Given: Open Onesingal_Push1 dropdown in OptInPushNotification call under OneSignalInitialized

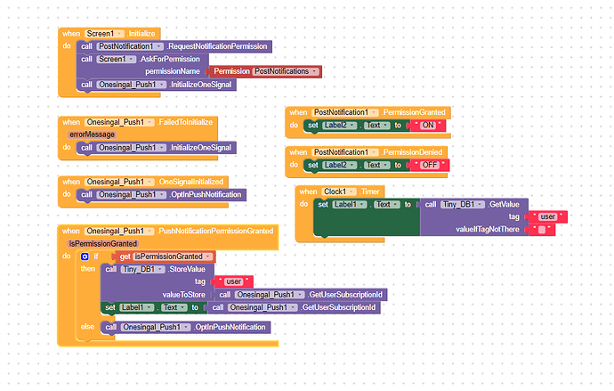Looking at the screenshot, I should (131, 195).
